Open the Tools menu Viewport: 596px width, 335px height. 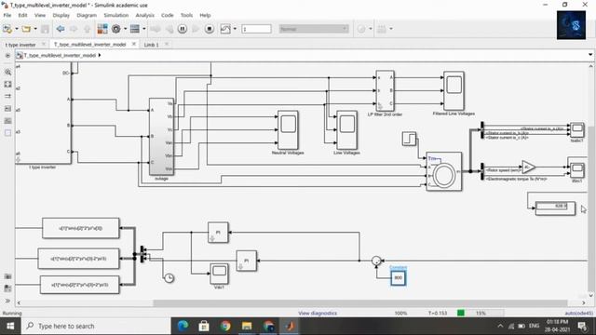coord(186,15)
